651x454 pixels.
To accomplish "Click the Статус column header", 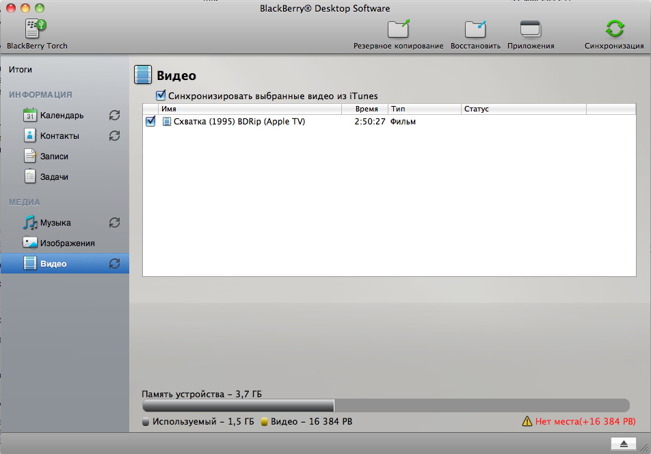I will pyautogui.click(x=524, y=109).
